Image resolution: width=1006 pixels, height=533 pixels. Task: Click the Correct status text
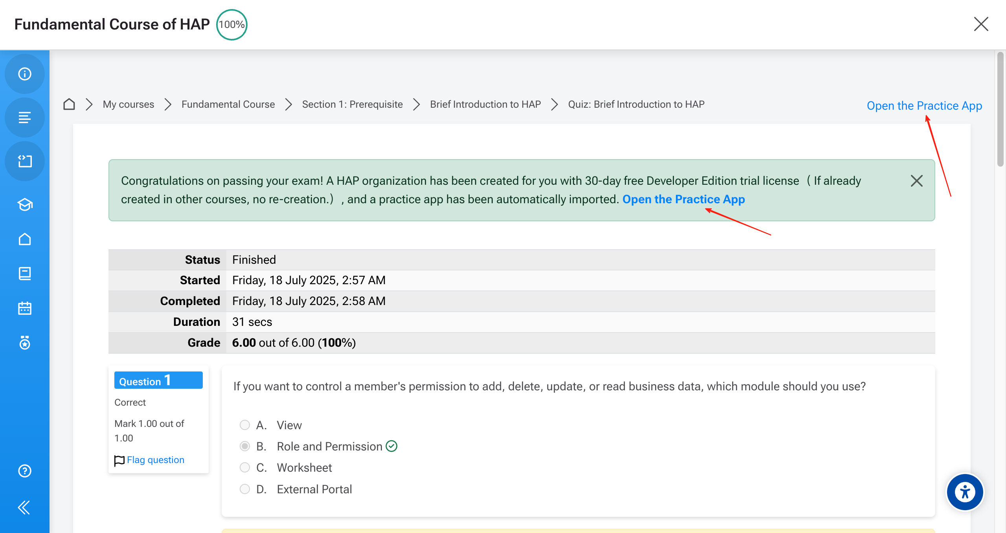click(130, 403)
